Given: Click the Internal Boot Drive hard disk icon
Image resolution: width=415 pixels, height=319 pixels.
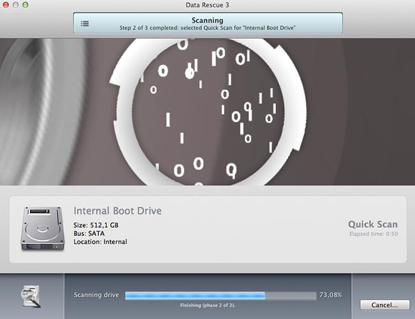Looking at the screenshot, I should 43,228.
